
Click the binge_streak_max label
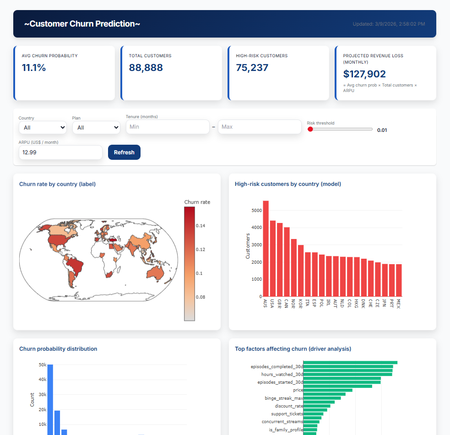(x=284, y=398)
